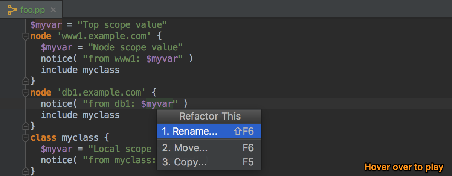Choose Copy... in Refactor This popup
The height and width of the screenshot is (176, 452).
208,162
